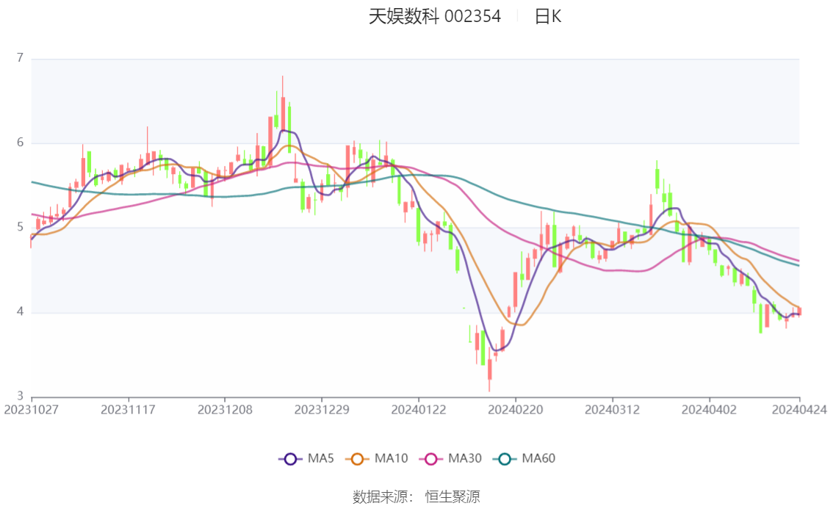The height and width of the screenshot is (506, 833).
Task: Select the 20240220 date axis label
Action: (516, 410)
